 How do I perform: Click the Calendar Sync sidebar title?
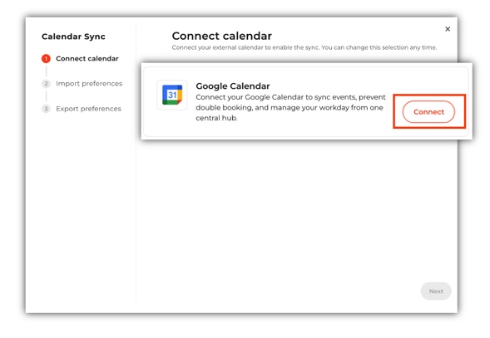(73, 37)
